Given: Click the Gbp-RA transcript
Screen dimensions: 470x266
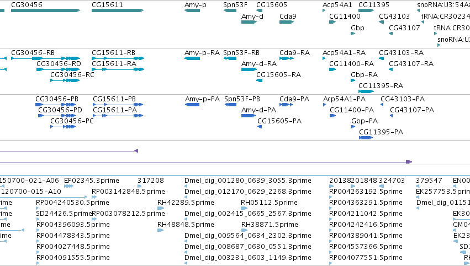Looking at the screenshot, I should [353, 80].
